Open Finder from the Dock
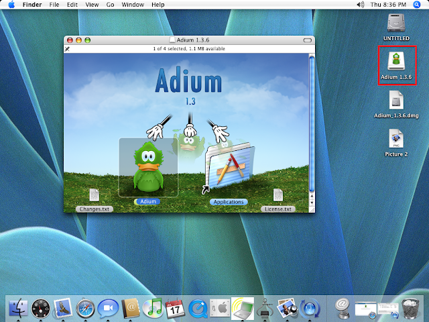429x322 pixels. tap(18, 309)
